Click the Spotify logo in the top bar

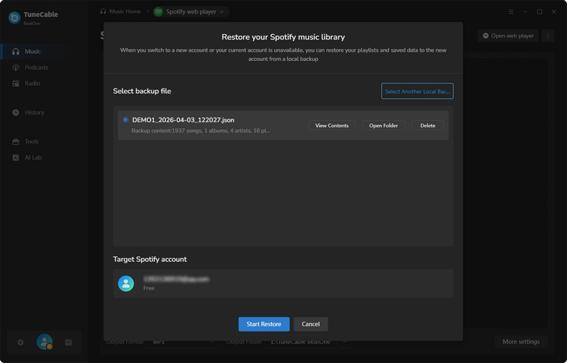pos(158,12)
